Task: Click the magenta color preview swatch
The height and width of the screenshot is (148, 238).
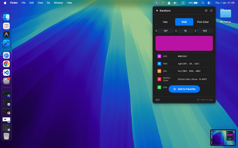Action: [184, 43]
